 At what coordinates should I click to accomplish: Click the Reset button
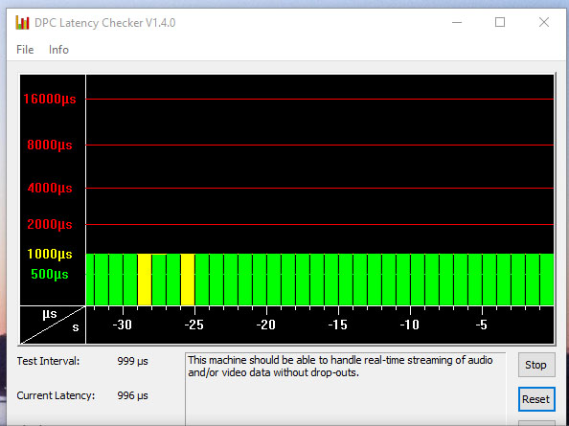click(x=536, y=399)
